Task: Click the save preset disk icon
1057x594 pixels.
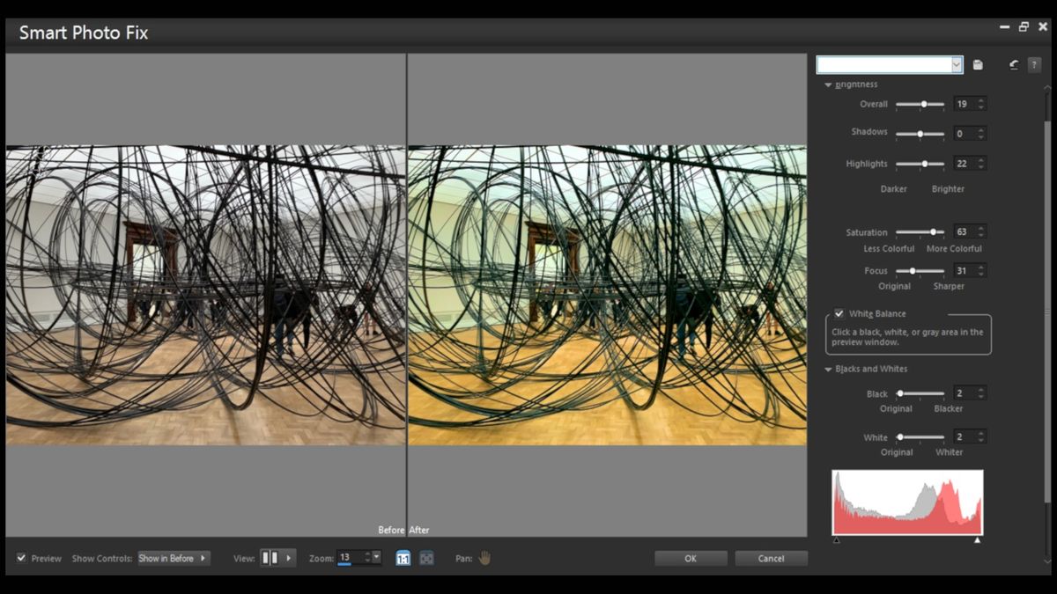Action: [978, 65]
